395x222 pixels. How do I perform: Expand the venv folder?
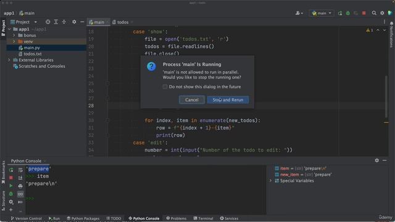pos(14,41)
